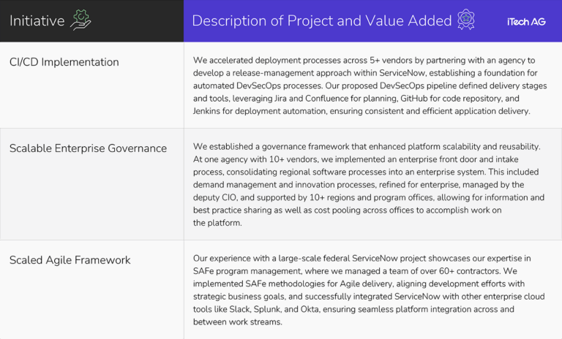Select the Initiative column heading

(37, 21)
